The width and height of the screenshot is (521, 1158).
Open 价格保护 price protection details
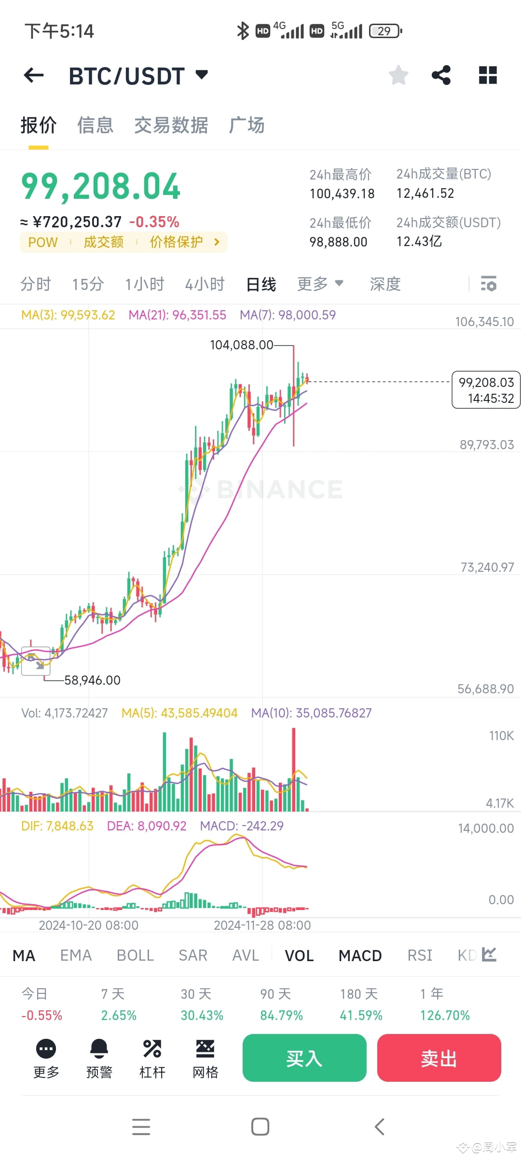tap(176, 242)
